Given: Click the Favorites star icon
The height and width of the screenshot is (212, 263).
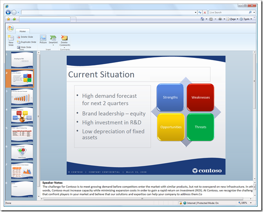Looking at the screenshot, I should [8, 19].
